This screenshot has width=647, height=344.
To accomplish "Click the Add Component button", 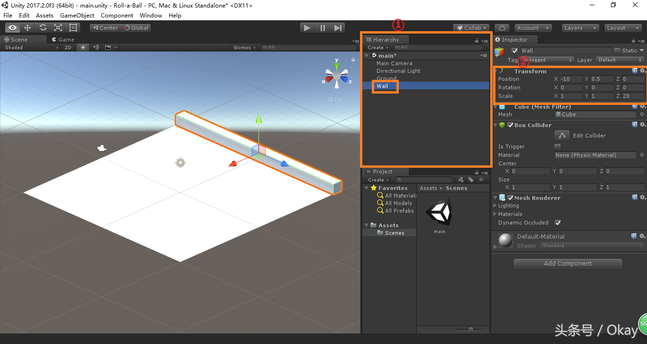I will [x=568, y=264].
